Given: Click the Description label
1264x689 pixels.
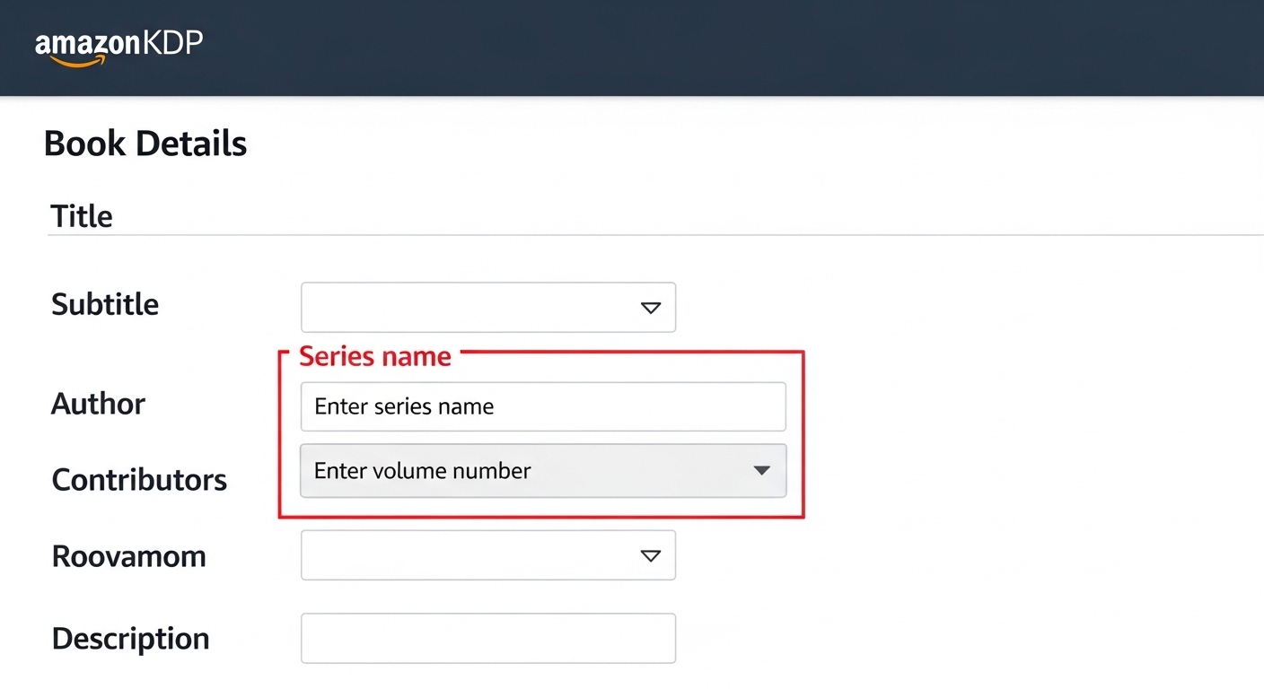Looking at the screenshot, I should [x=130, y=638].
